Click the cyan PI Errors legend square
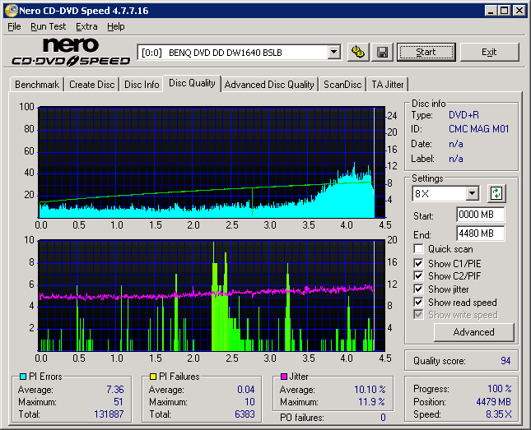This screenshot has height=430, width=531. pyautogui.click(x=22, y=377)
